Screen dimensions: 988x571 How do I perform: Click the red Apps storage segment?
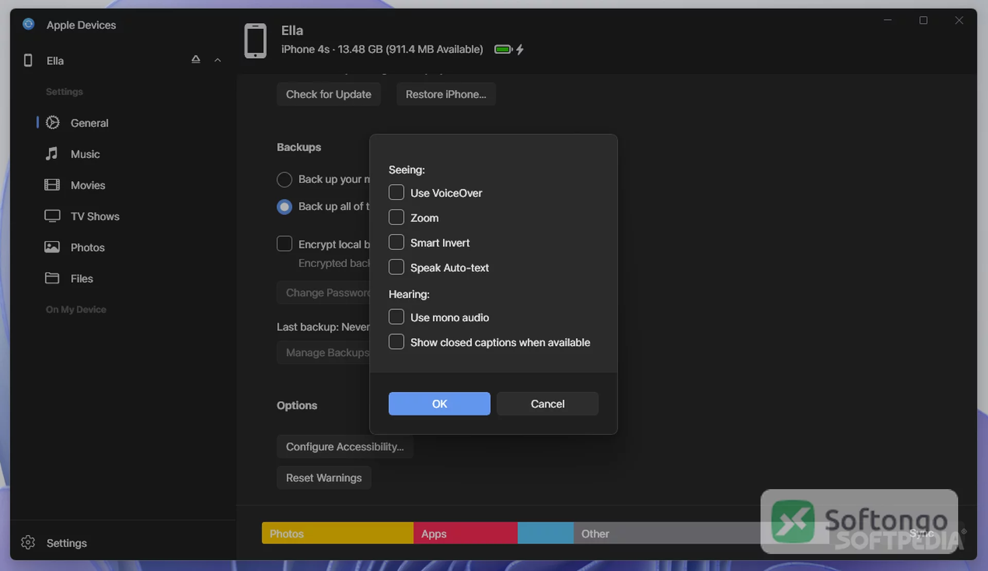click(x=465, y=533)
